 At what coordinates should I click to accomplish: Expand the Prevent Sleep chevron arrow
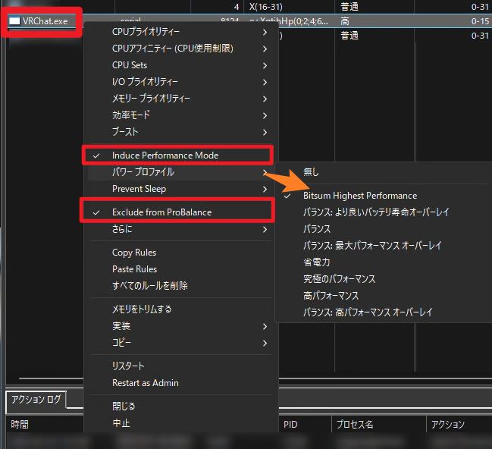265,189
